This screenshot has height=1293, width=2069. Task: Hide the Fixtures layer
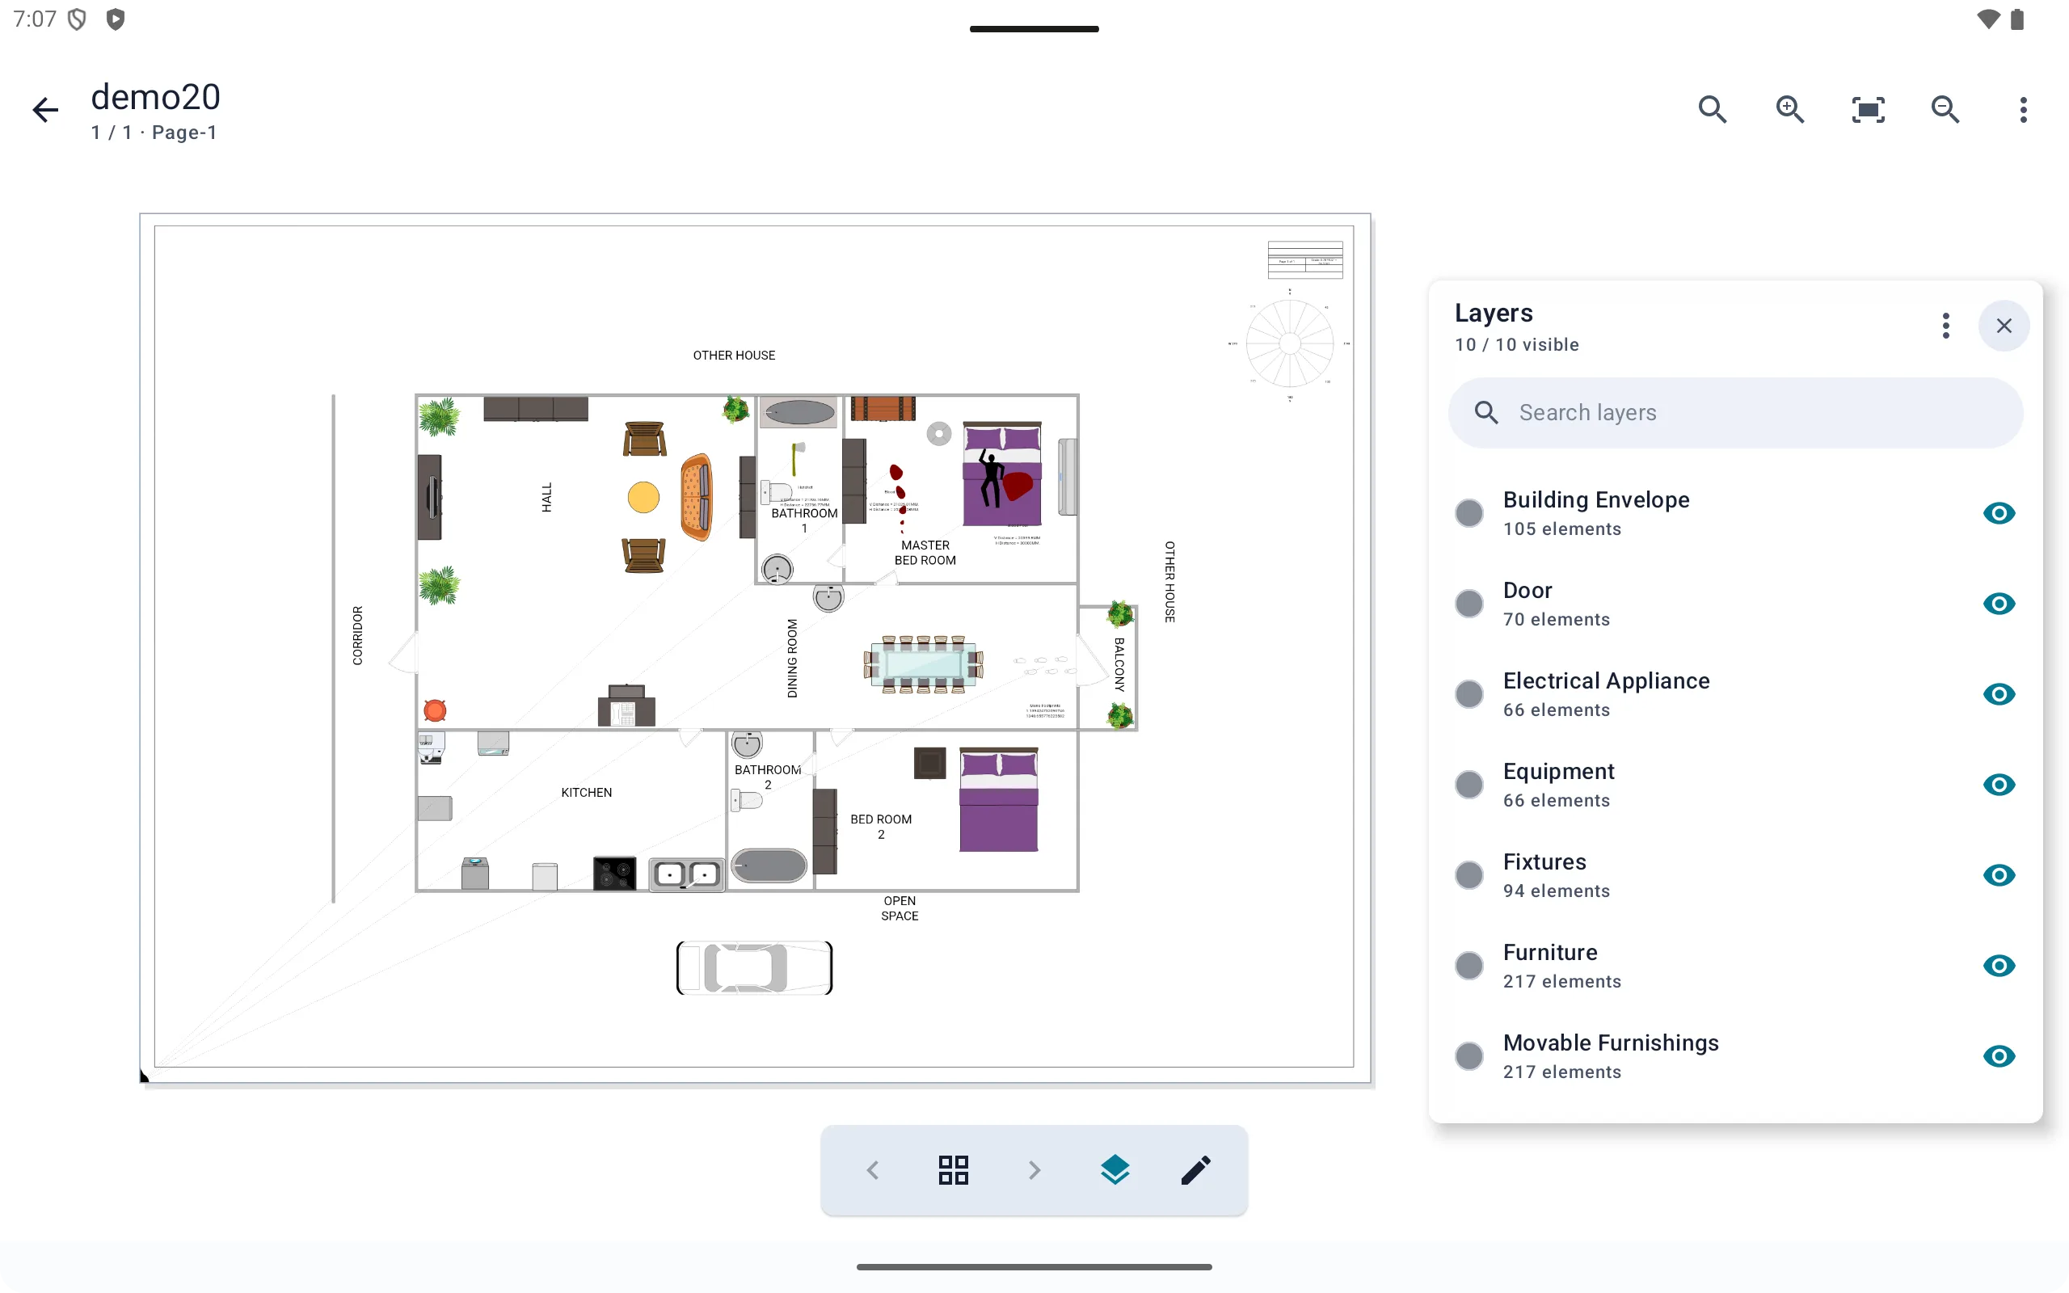(1999, 876)
